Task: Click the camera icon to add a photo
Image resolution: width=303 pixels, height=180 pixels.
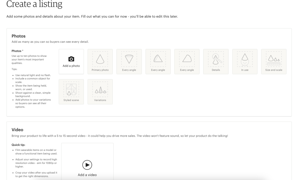Action: coord(71,59)
